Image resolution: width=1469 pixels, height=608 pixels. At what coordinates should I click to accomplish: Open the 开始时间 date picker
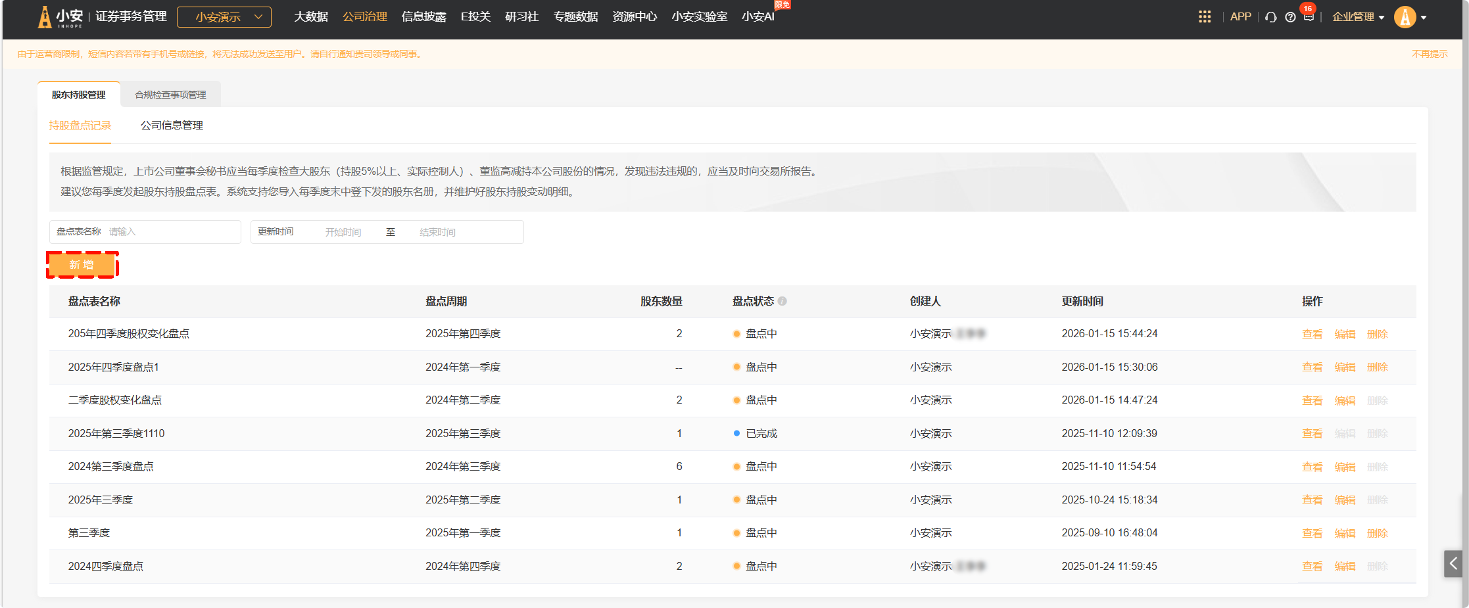pos(343,232)
